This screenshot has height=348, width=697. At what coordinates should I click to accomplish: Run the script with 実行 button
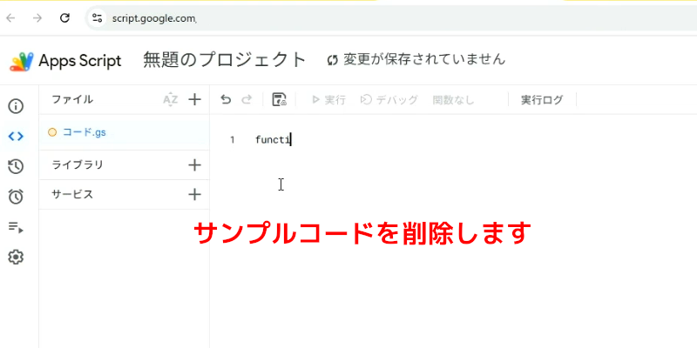[x=329, y=100]
